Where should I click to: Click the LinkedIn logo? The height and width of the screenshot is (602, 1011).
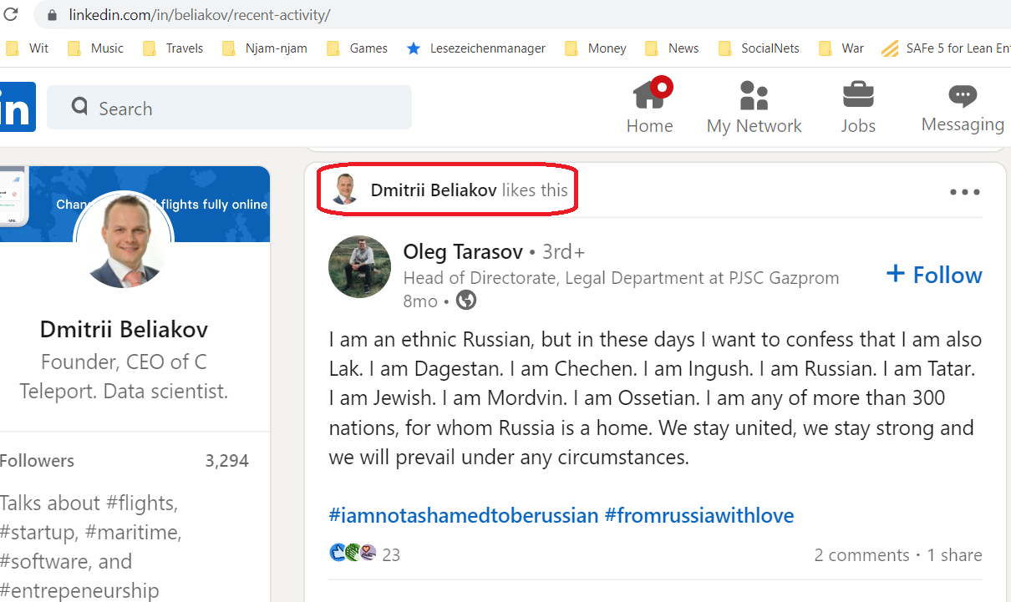tap(17, 107)
